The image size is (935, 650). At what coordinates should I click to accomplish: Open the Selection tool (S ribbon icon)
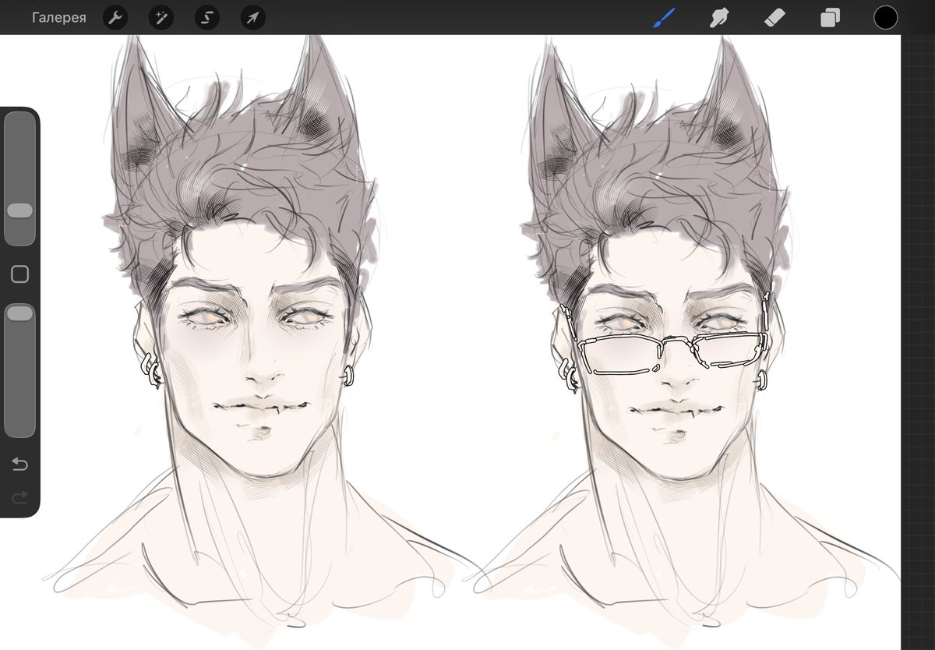click(207, 17)
